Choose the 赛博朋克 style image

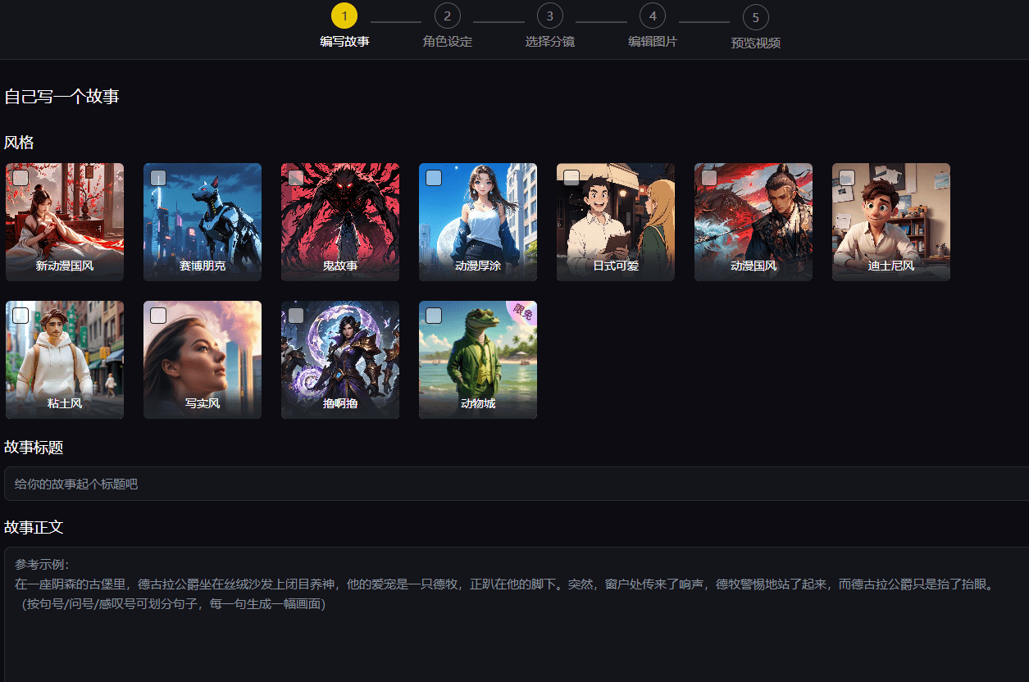(203, 221)
